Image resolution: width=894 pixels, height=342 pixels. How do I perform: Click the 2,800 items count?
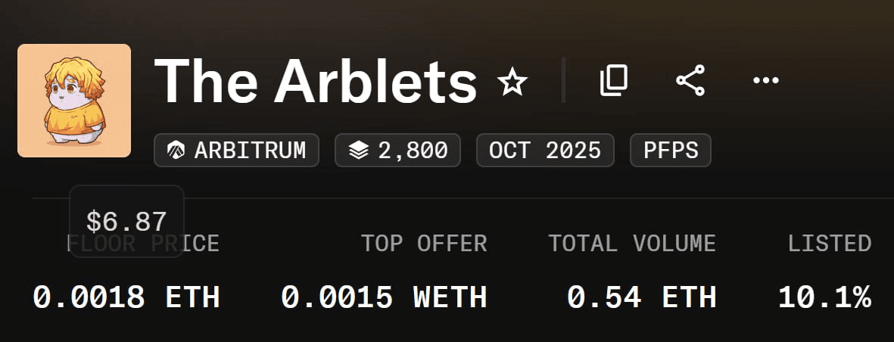tap(413, 151)
